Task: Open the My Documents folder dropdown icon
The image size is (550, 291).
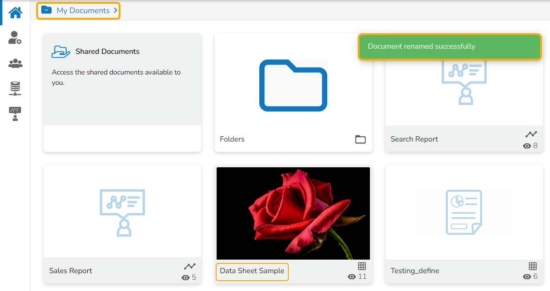Action: click(46, 10)
